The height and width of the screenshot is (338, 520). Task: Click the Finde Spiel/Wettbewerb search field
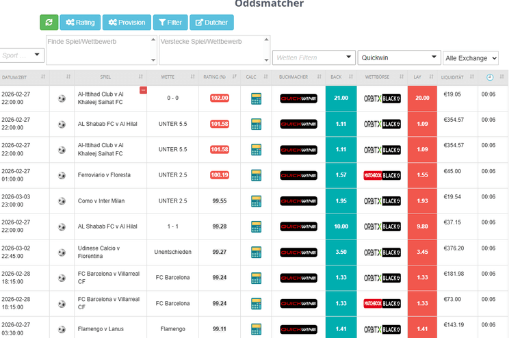click(101, 50)
